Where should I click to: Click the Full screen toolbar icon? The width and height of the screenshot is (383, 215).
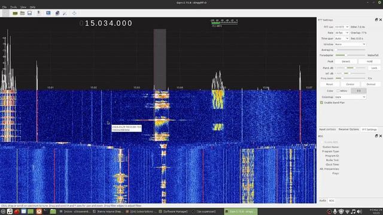[x=74, y=13]
